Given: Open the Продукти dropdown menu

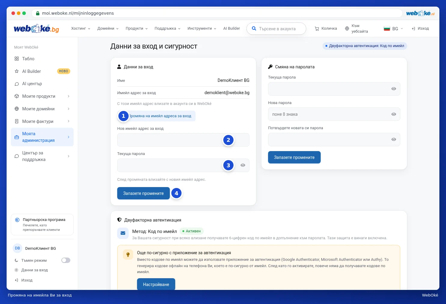Looking at the screenshot, I should pyautogui.click(x=136, y=28).
